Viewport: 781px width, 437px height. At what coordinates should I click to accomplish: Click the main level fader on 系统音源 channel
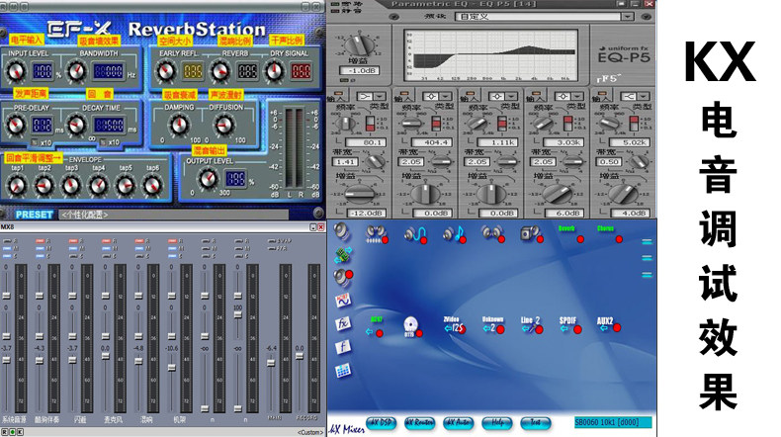click(7, 360)
